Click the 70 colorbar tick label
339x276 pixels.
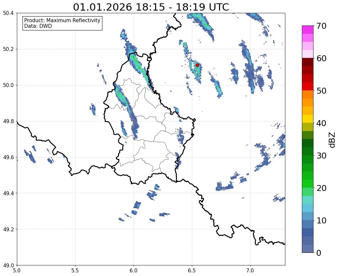321,26
